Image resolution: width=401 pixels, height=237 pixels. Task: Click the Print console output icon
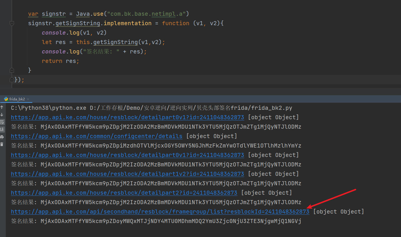(2, 137)
